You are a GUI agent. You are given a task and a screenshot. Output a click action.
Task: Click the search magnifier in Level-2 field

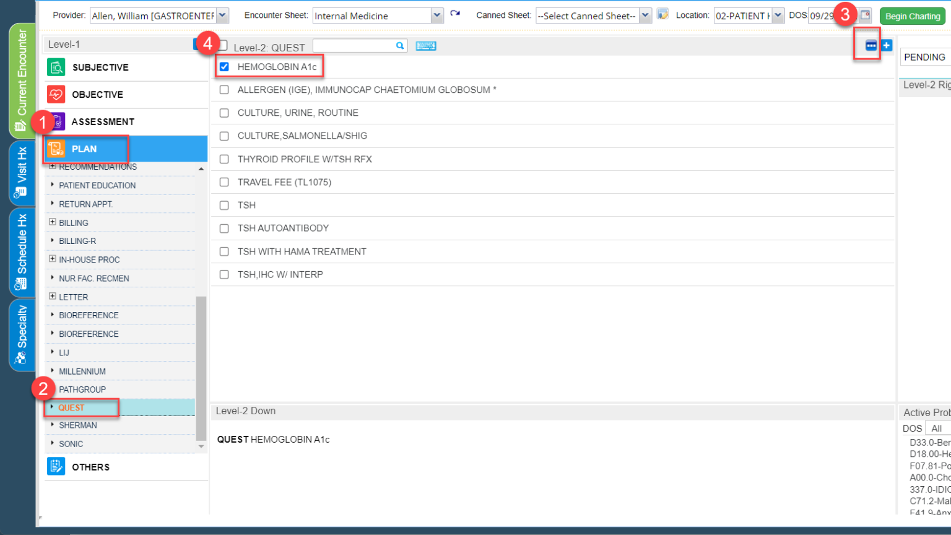coord(400,46)
